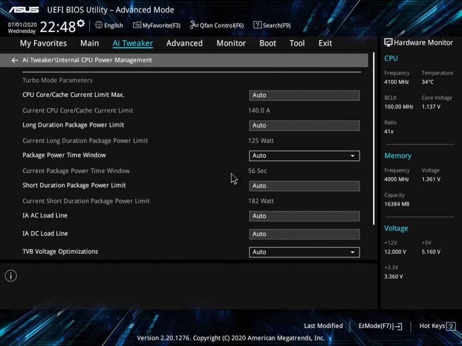Click CPU frequency 4100 MHz reading
Viewport: 462px width, 346px height.
point(396,82)
